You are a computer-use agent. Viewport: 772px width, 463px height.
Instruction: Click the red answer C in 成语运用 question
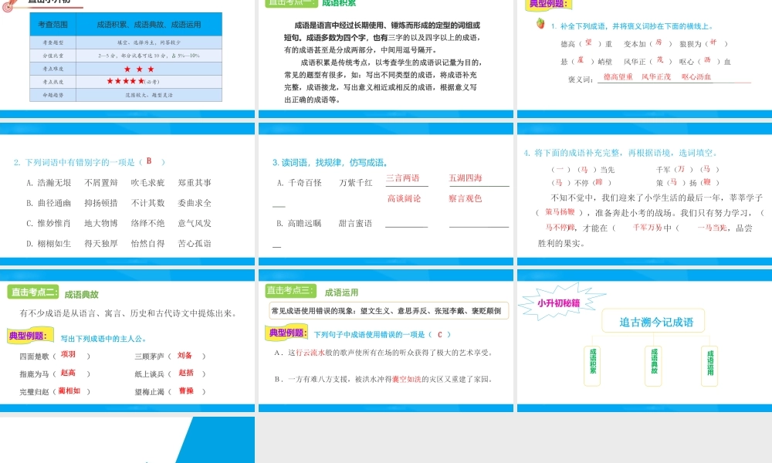[x=440, y=334]
